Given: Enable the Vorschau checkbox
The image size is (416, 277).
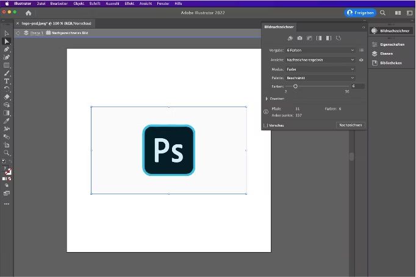Looking at the screenshot, I should (265, 125).
